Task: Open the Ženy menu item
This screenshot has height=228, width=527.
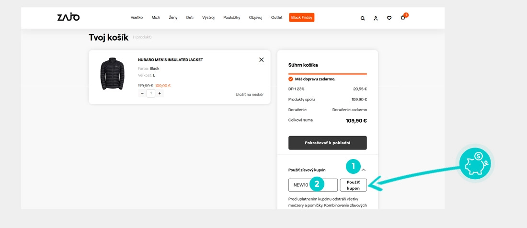Action: pyautogui.click(x=173, y=17)
